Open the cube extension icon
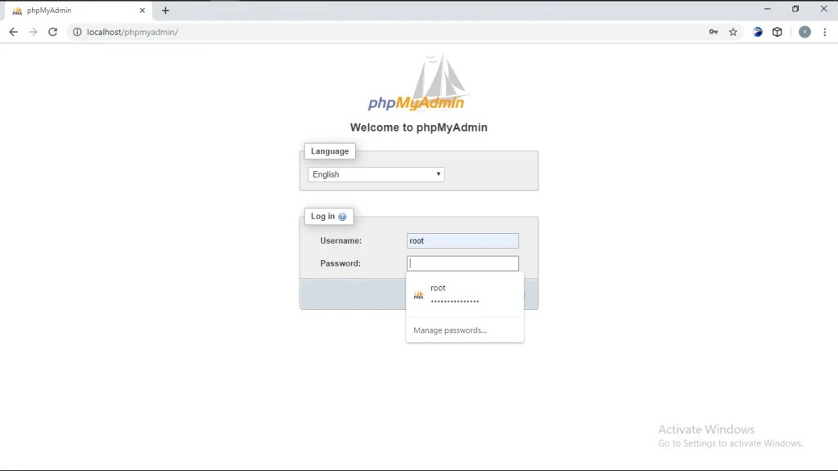Viewport: 838px width, 471px height. 777,32
